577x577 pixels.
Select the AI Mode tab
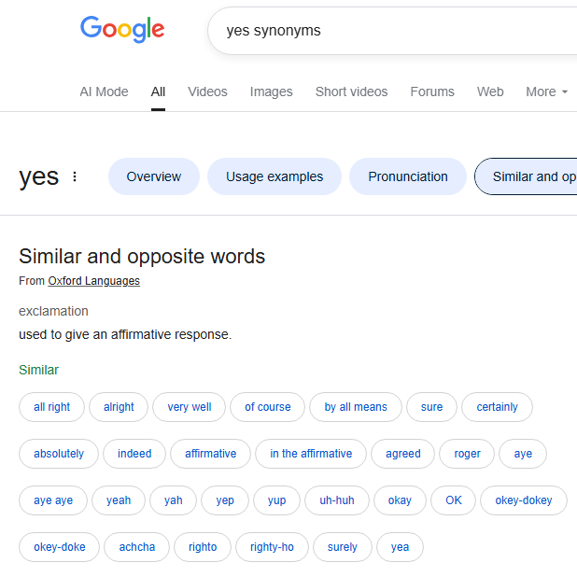pyautogui.click(x=104, y=91)
